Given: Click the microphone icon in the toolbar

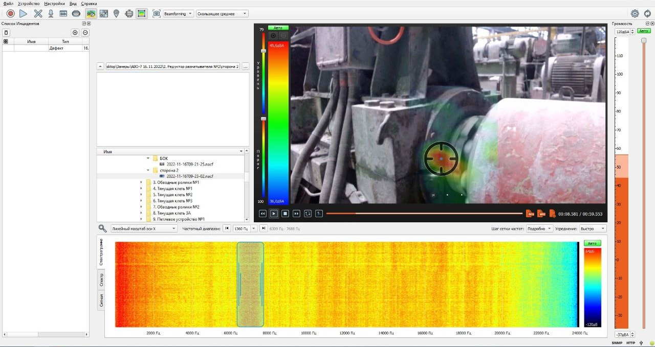Looking at the screenshot, I should [x=51, y=14].
